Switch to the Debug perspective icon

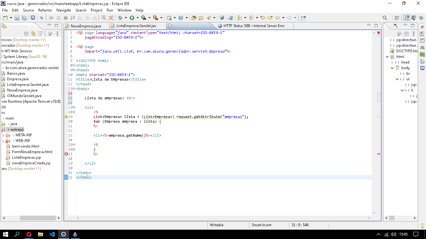(x=421, y=18)
